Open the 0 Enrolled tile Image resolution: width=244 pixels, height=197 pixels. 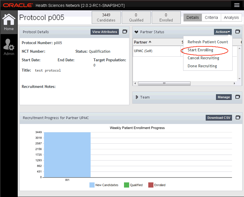coord(166,17)
